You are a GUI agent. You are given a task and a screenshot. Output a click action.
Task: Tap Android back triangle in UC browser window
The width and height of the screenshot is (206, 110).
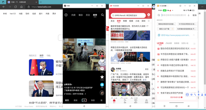click(x=189, y=106)
